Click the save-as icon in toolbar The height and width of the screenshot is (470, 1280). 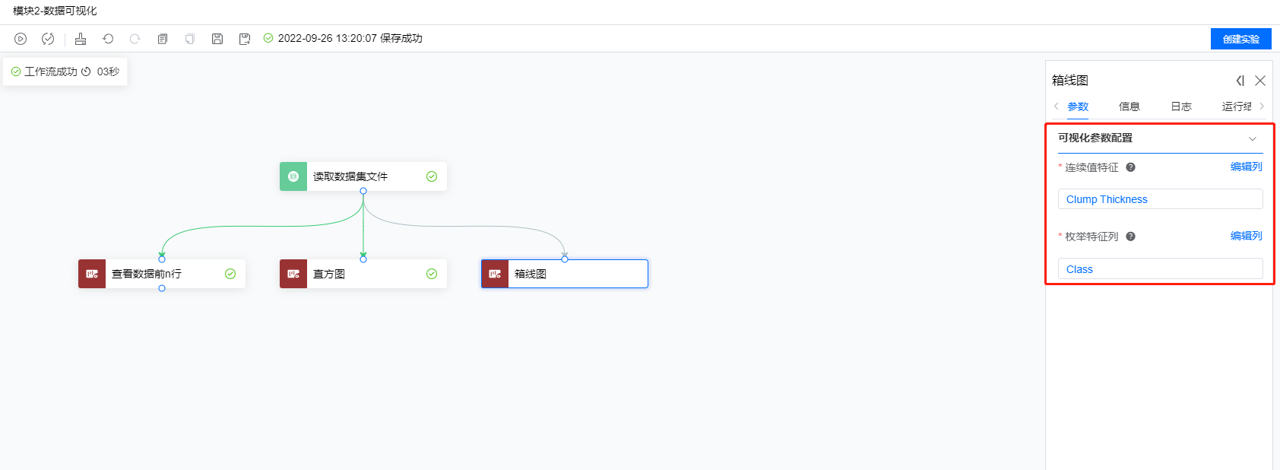click(245, 39)
